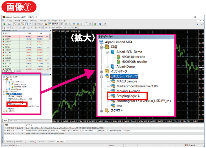Toggle chart auto scroll icon
The image size is (206, 148).
pyautogui.click(x=87, y=24)
